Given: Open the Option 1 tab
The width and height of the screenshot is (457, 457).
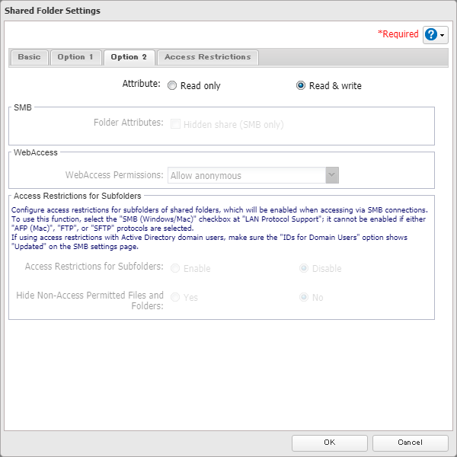Looking at the screenshot, I should 76,57.
